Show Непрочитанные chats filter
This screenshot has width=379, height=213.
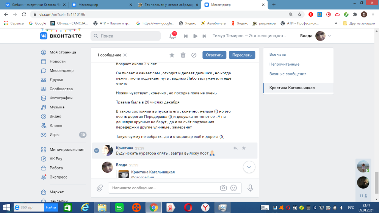tap(284, 64)
